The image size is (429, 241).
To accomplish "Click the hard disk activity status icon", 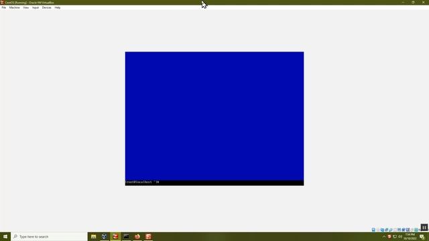I will (x=373, y=230).
